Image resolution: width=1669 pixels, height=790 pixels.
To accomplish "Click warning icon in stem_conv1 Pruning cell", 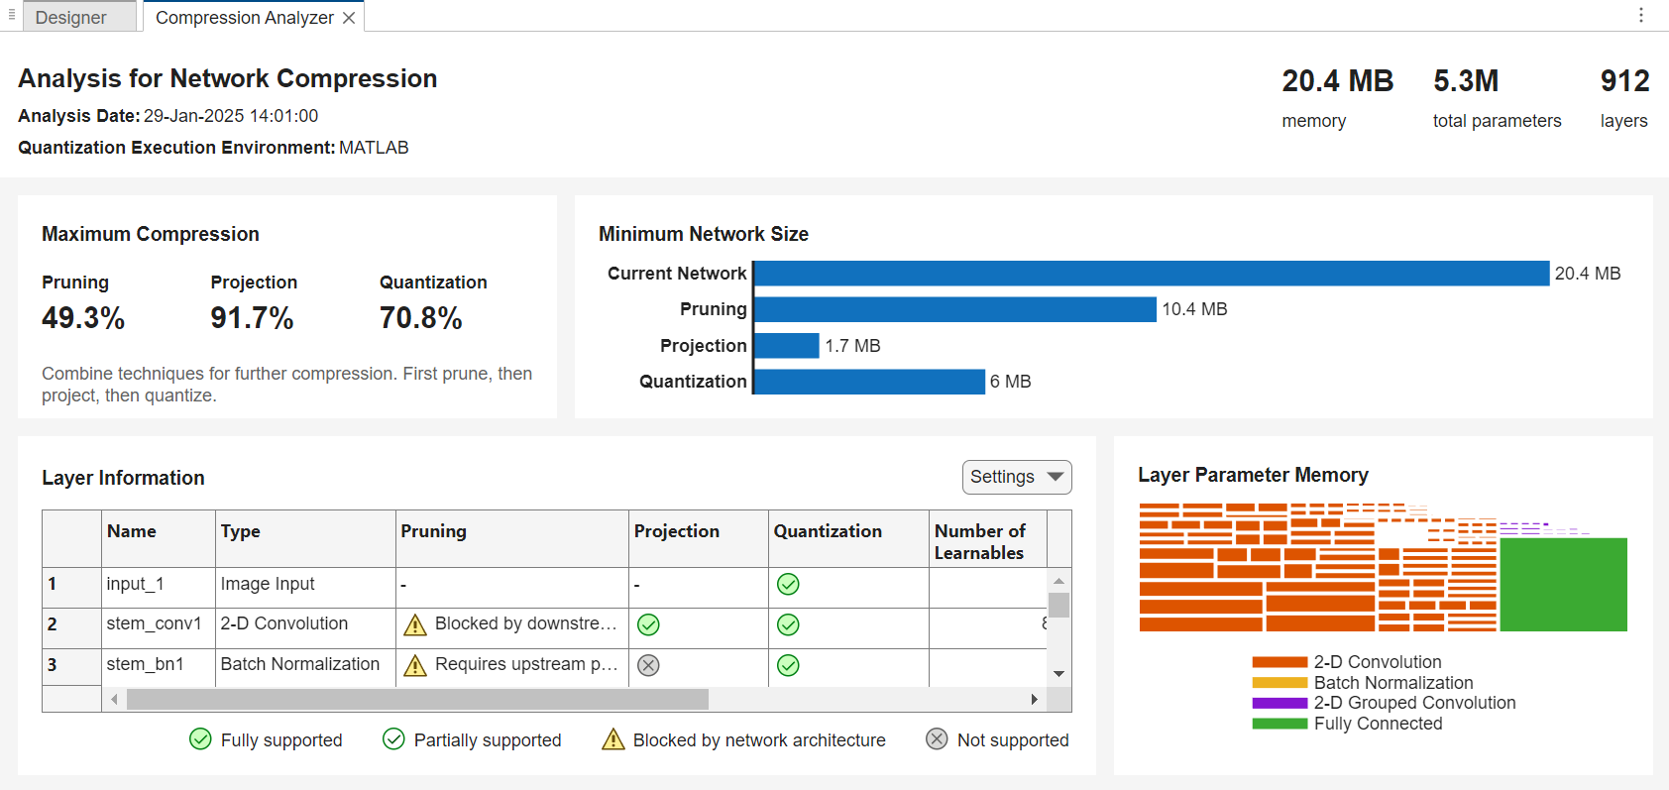I will [415, 624].
